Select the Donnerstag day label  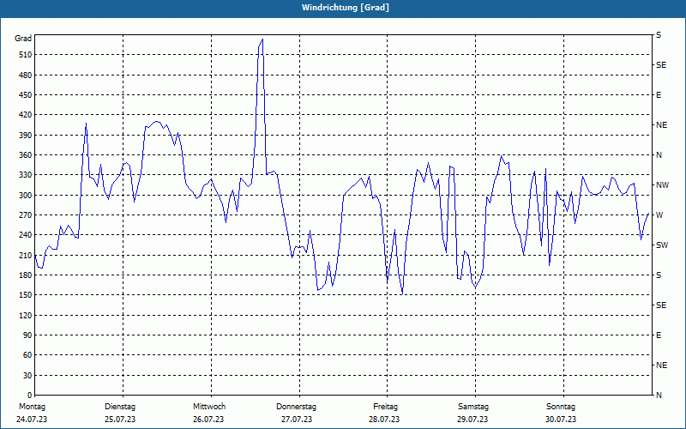296,407
